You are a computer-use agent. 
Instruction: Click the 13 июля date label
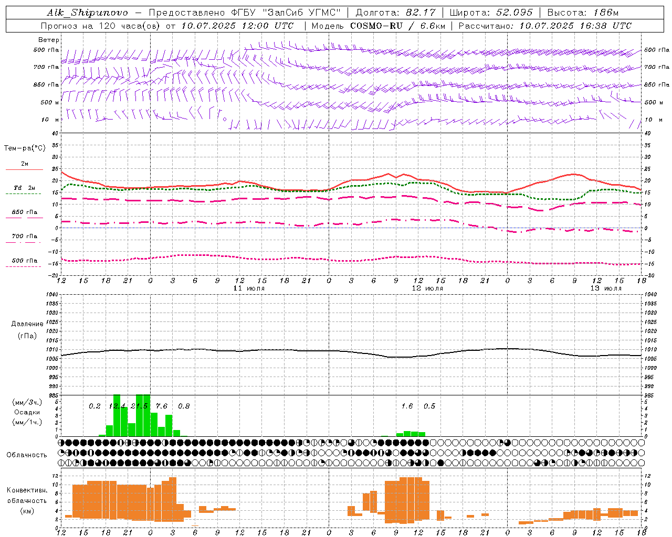pos(606,288)
